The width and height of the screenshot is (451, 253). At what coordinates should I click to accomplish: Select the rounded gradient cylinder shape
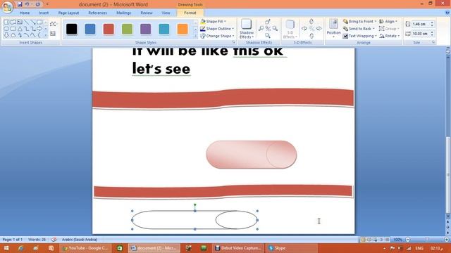pos(251,155)
